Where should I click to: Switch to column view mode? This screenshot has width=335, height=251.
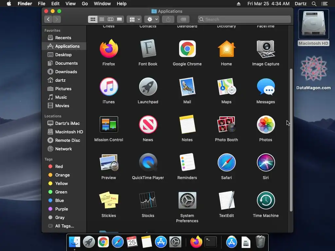pos(111,19)
